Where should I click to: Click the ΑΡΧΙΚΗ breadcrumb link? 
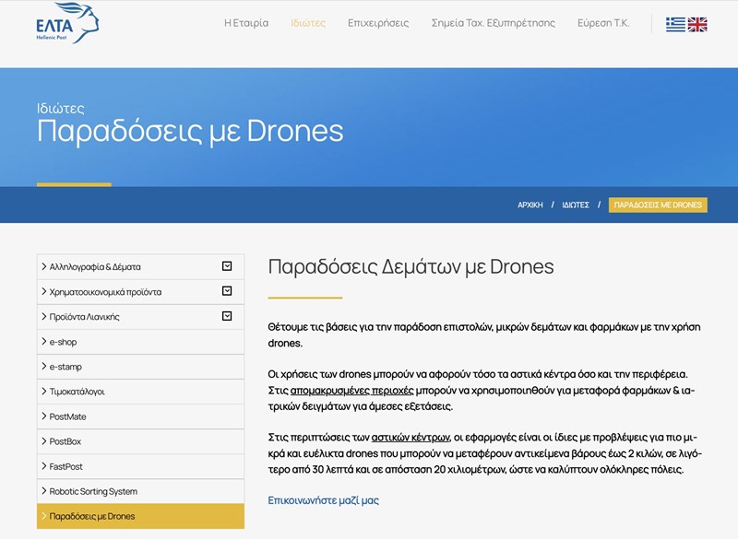point(530,205)
